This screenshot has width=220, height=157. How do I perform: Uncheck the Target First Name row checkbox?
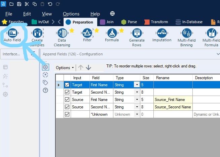pyautogui.click(x=67, y=85)
